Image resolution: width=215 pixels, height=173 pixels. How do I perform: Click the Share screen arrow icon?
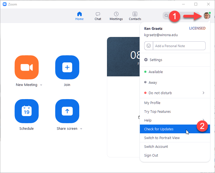(x=67, y=111)
